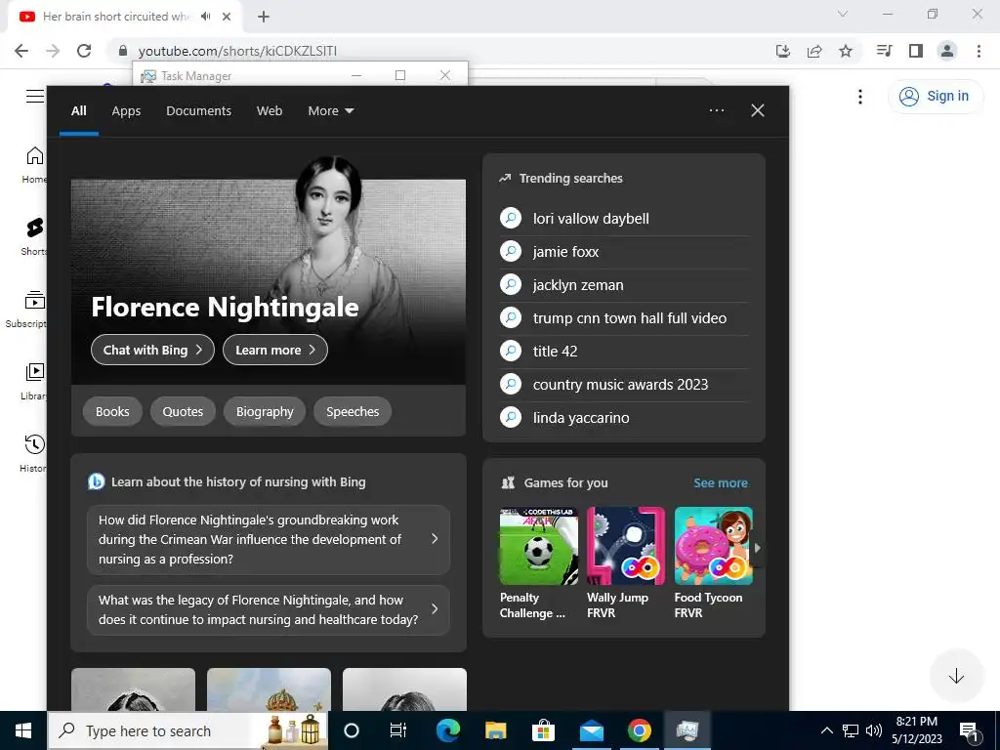Viewport: 1000px width, 750px height.
Task: Click Learn more about Florence Nightingale
Action: point(274,350)
